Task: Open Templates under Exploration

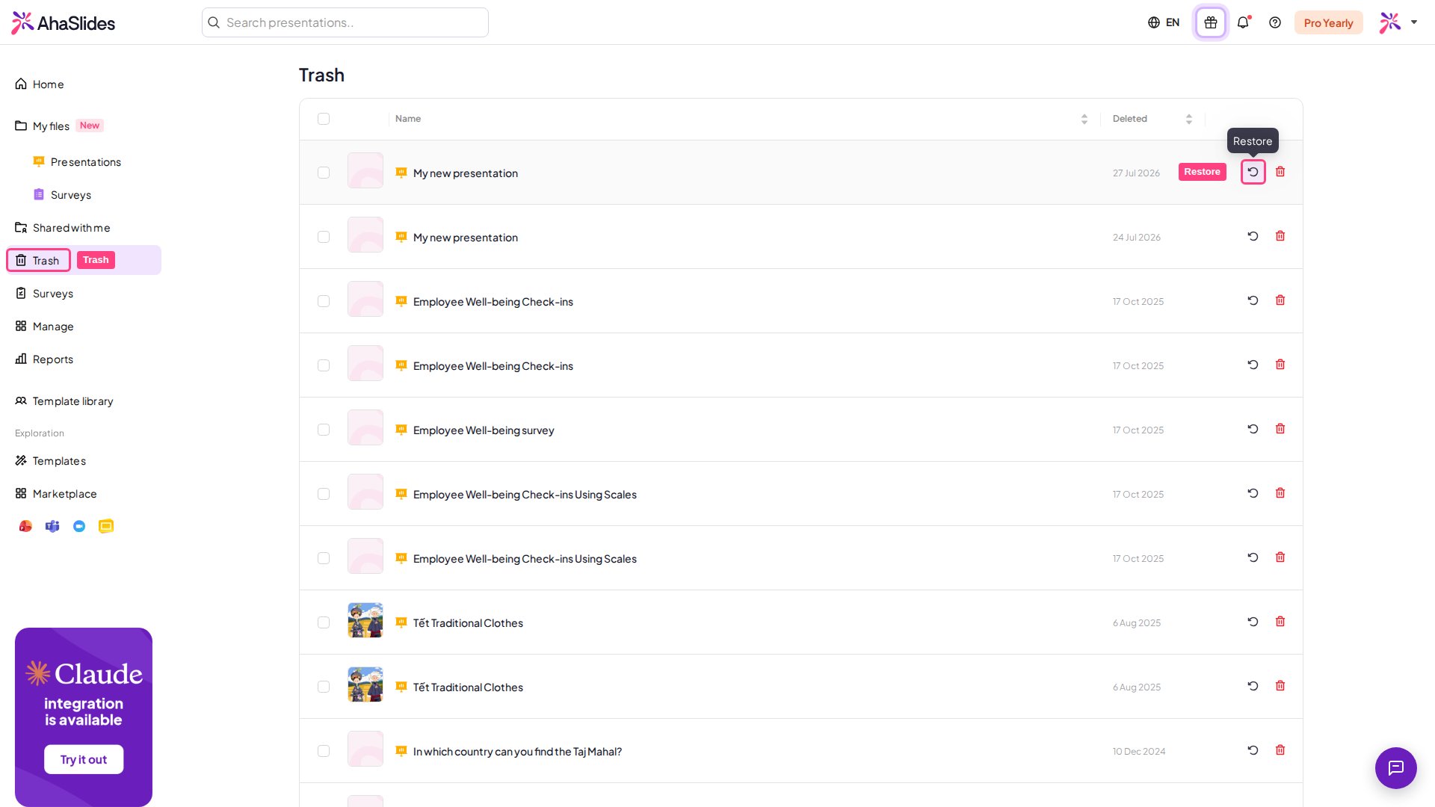Action: pyautogui.click(x=50, y=461)
